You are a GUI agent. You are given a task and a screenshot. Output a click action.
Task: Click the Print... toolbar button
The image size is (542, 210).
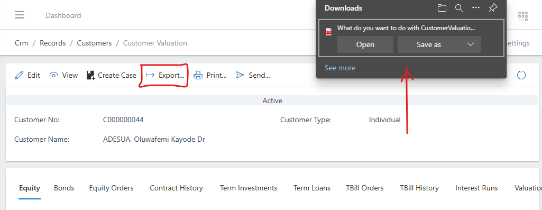pyautogui.click(x=210, y=75)
